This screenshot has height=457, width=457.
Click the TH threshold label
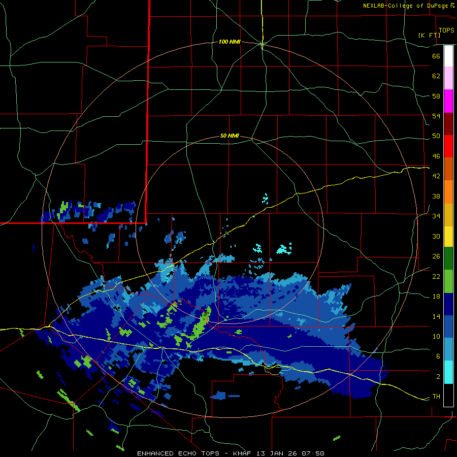coord(436,396)
